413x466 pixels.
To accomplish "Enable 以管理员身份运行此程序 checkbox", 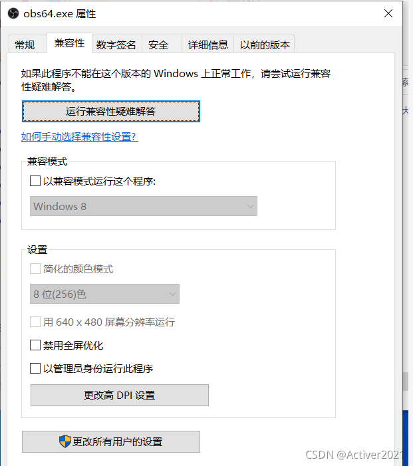I will 35,368.
